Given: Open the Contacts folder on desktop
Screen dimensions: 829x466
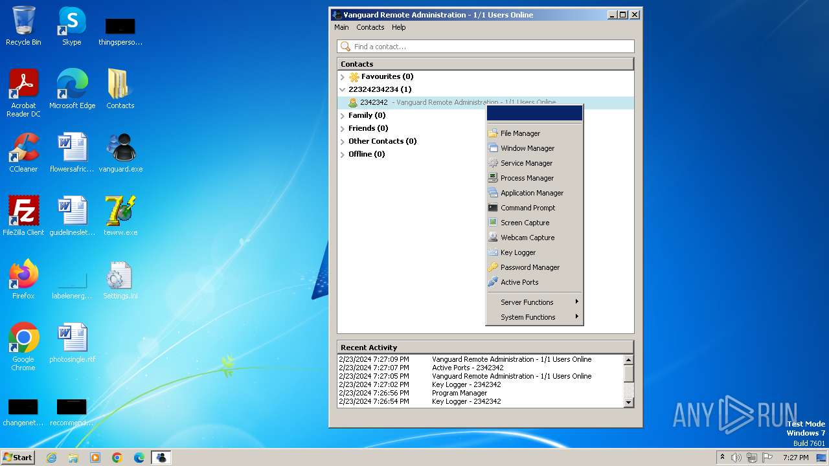Looking at the screenshot, I should (x=120, y=89).
